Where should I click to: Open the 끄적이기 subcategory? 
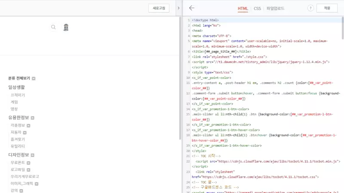pos(18,95)
